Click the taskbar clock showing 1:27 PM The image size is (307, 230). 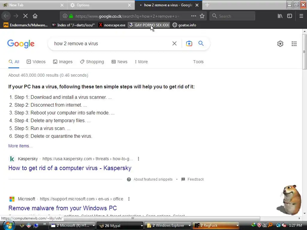coord(295,225)
